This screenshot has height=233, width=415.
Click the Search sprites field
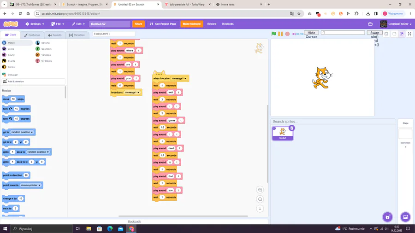333,122
